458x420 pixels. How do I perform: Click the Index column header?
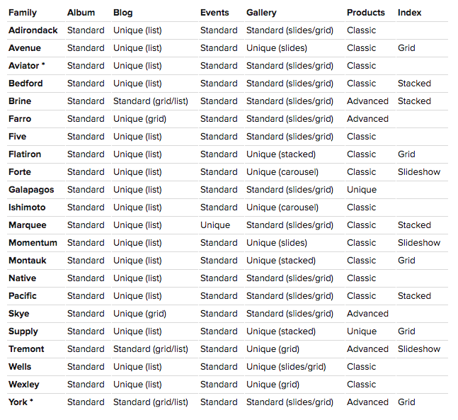[409, 13]
